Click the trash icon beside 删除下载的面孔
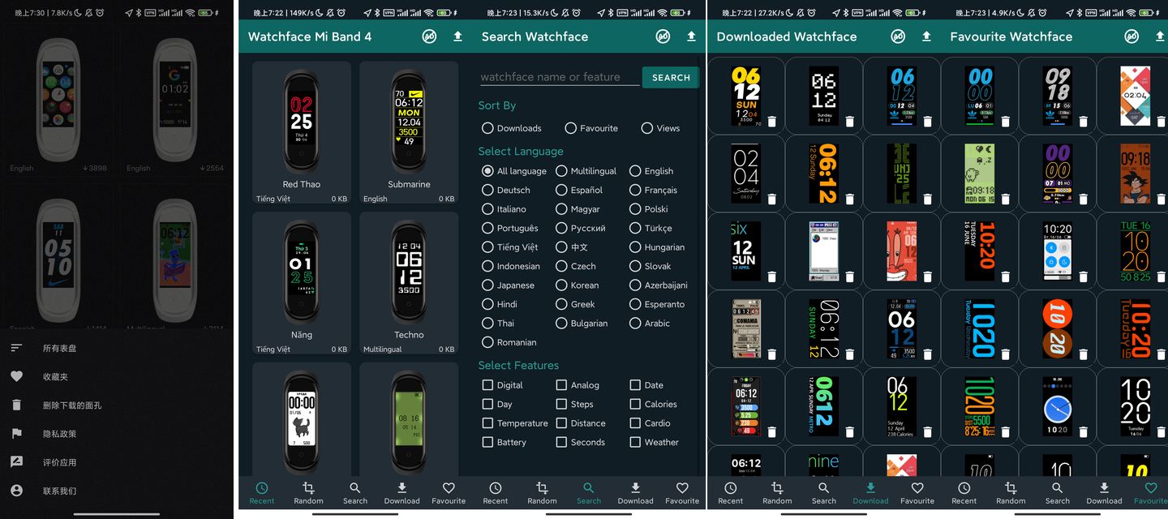1168x519 pixels. coord(16,405)
